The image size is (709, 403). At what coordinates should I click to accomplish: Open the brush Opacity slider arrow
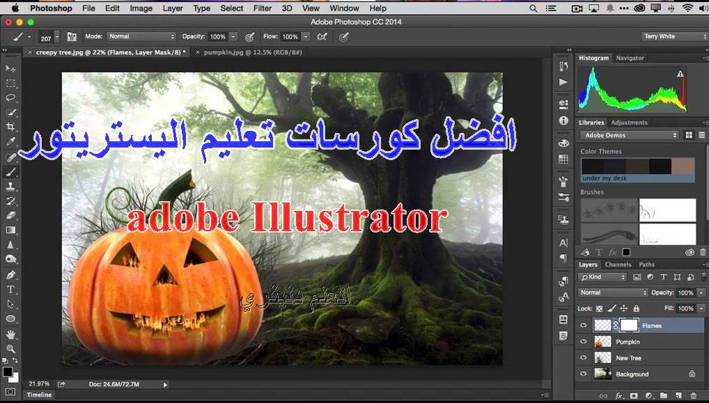coord(233,37)
